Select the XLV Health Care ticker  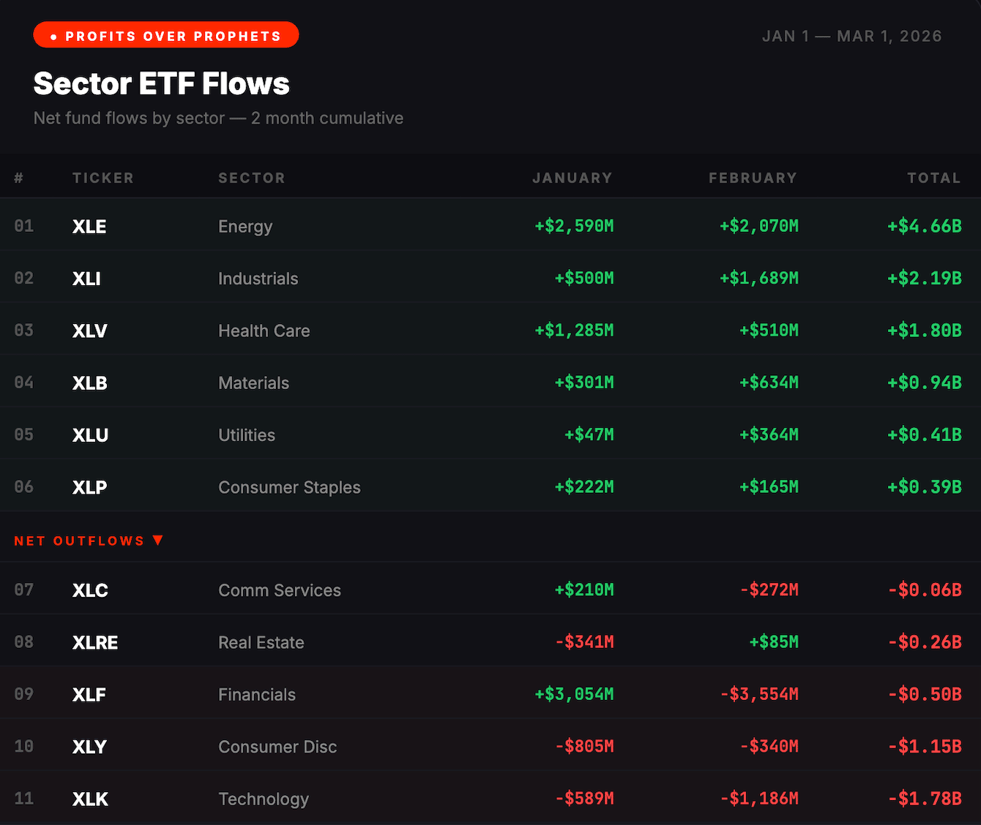click(x=90, y=331)
